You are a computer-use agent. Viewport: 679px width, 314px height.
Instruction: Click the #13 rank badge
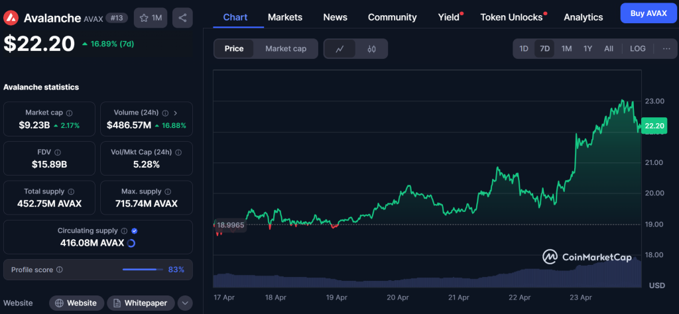[x=118, y=18]
